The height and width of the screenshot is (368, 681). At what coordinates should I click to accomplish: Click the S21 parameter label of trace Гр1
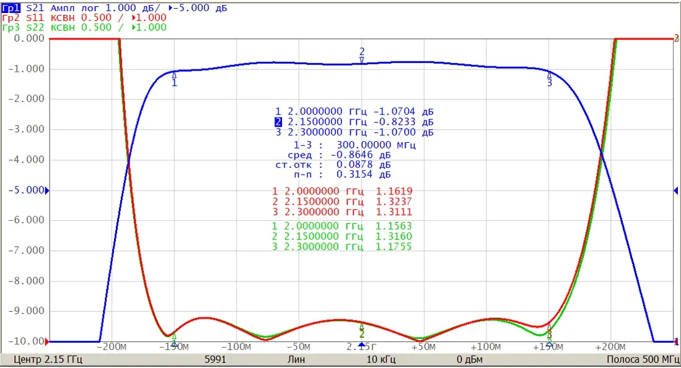click(x=35, y=8)
